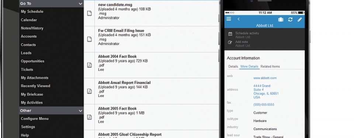Open My Briefcase in sidebar
This screenshot has height=138, width=354.
pyautogui.click(x=32, y=94)
